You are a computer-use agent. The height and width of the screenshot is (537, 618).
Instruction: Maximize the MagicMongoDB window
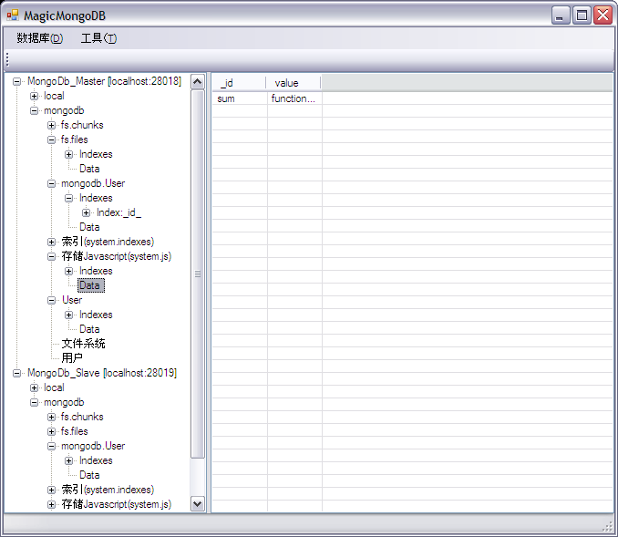(582, 15)
